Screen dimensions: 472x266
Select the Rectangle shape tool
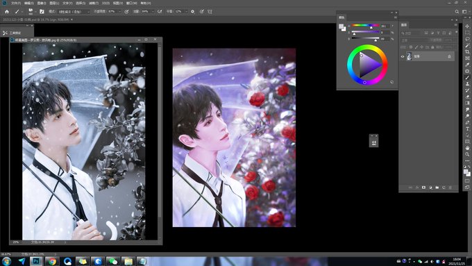tap(467, 142)
